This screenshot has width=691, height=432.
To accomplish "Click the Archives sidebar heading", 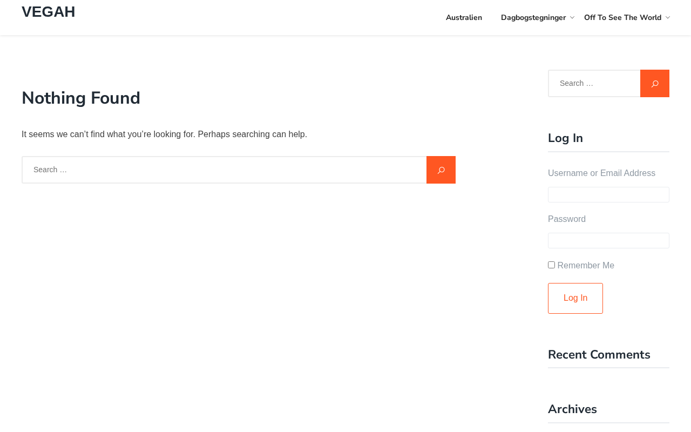I will click(572, 409).
